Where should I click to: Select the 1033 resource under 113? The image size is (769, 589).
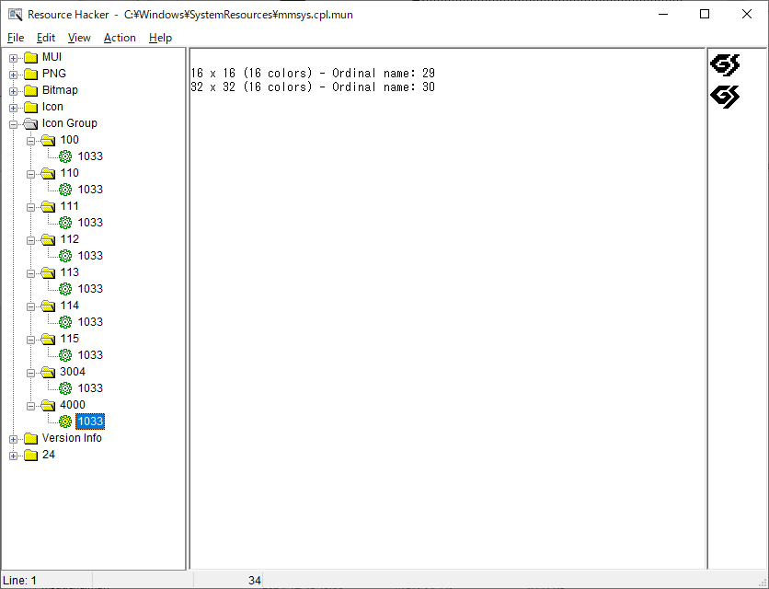point(90,289)
